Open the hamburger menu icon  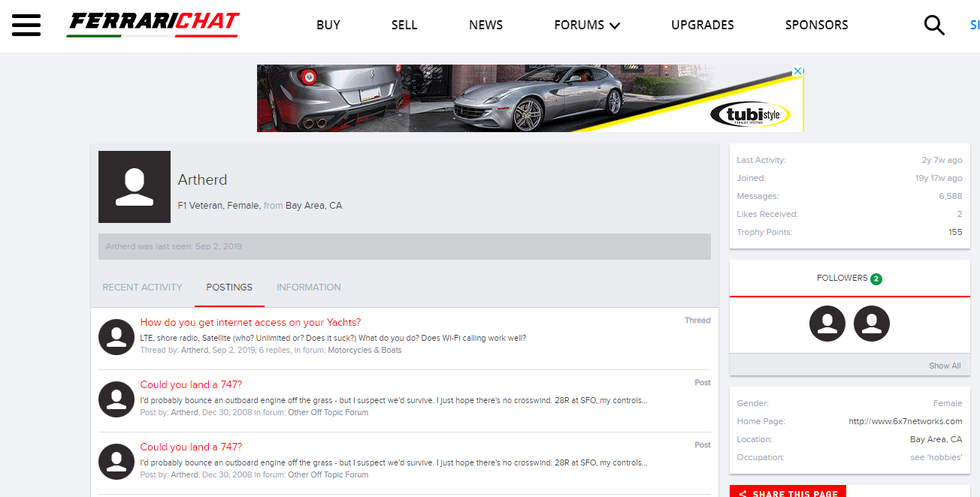coord(26,25)
